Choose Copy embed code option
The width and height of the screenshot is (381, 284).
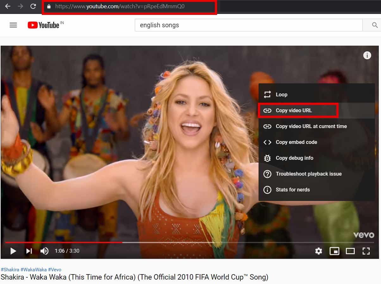click(x=316, y=142)
